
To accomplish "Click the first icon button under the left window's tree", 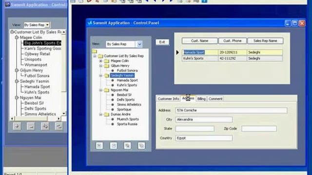I will 17,126.
